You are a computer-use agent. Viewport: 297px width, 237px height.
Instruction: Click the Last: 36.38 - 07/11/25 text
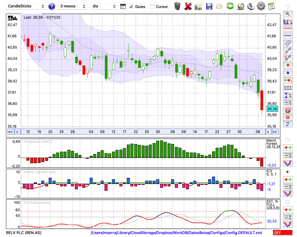(x=42, y=17)
